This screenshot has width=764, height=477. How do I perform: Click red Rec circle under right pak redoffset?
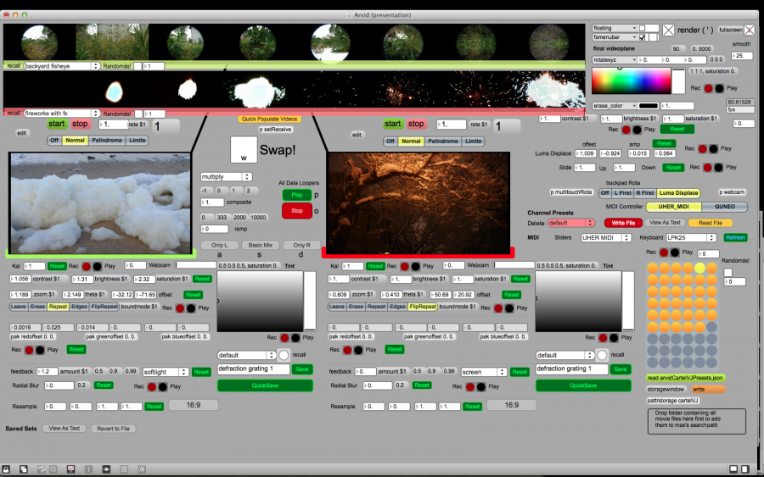[x=347, y=350]
